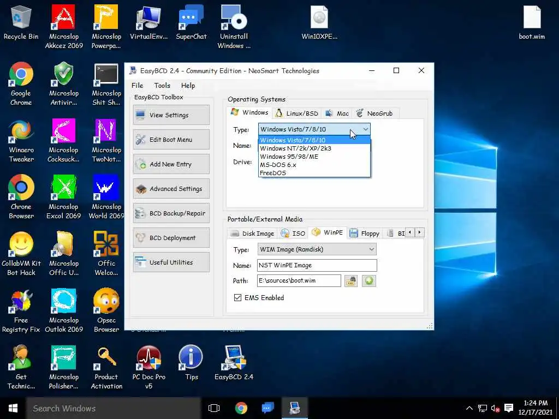The height and width of the screenshot is (419, 559).
Task: Collapse the Windows Type dropdown arrow
Action: coord(365,129)
